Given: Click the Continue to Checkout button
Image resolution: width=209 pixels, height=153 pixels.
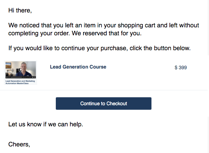Looking at the screenshot, I should (x=104, y=103).
